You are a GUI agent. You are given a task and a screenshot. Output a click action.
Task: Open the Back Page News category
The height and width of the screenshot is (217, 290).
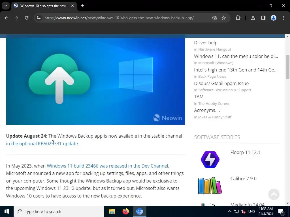click(212, 76)
